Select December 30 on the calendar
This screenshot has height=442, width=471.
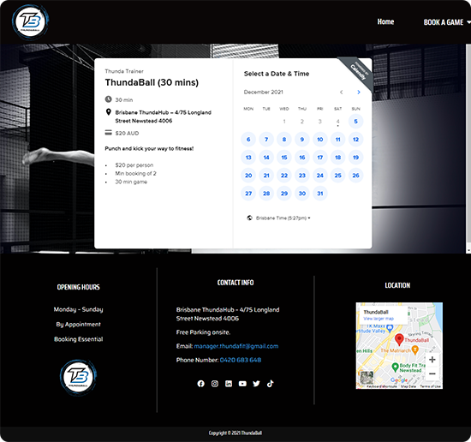[302, 194]
